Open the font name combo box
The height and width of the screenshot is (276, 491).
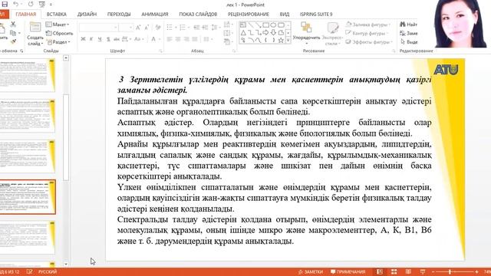[x=99, y=28]
